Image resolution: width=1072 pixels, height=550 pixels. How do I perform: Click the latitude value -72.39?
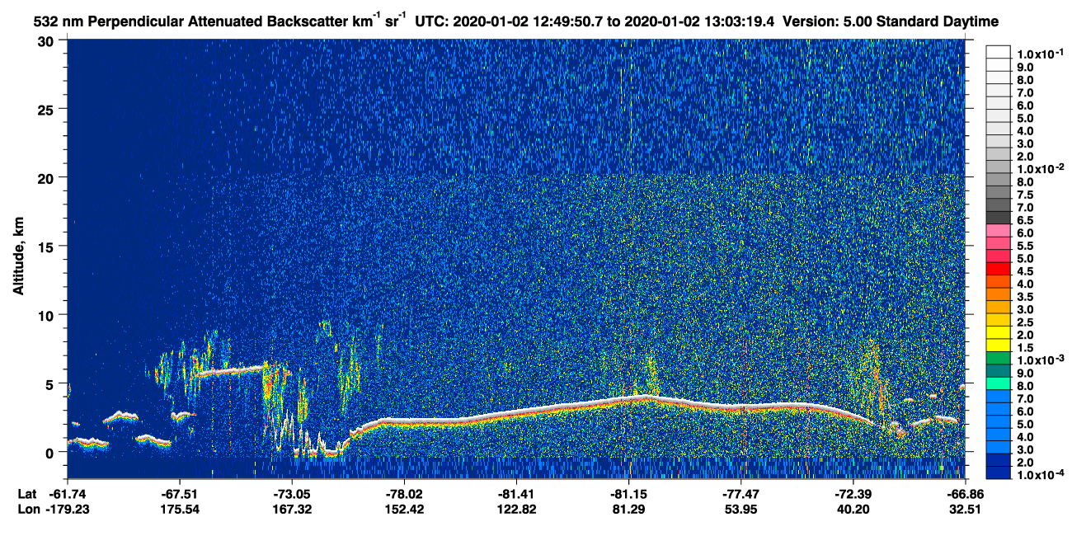tap(853, 493)
